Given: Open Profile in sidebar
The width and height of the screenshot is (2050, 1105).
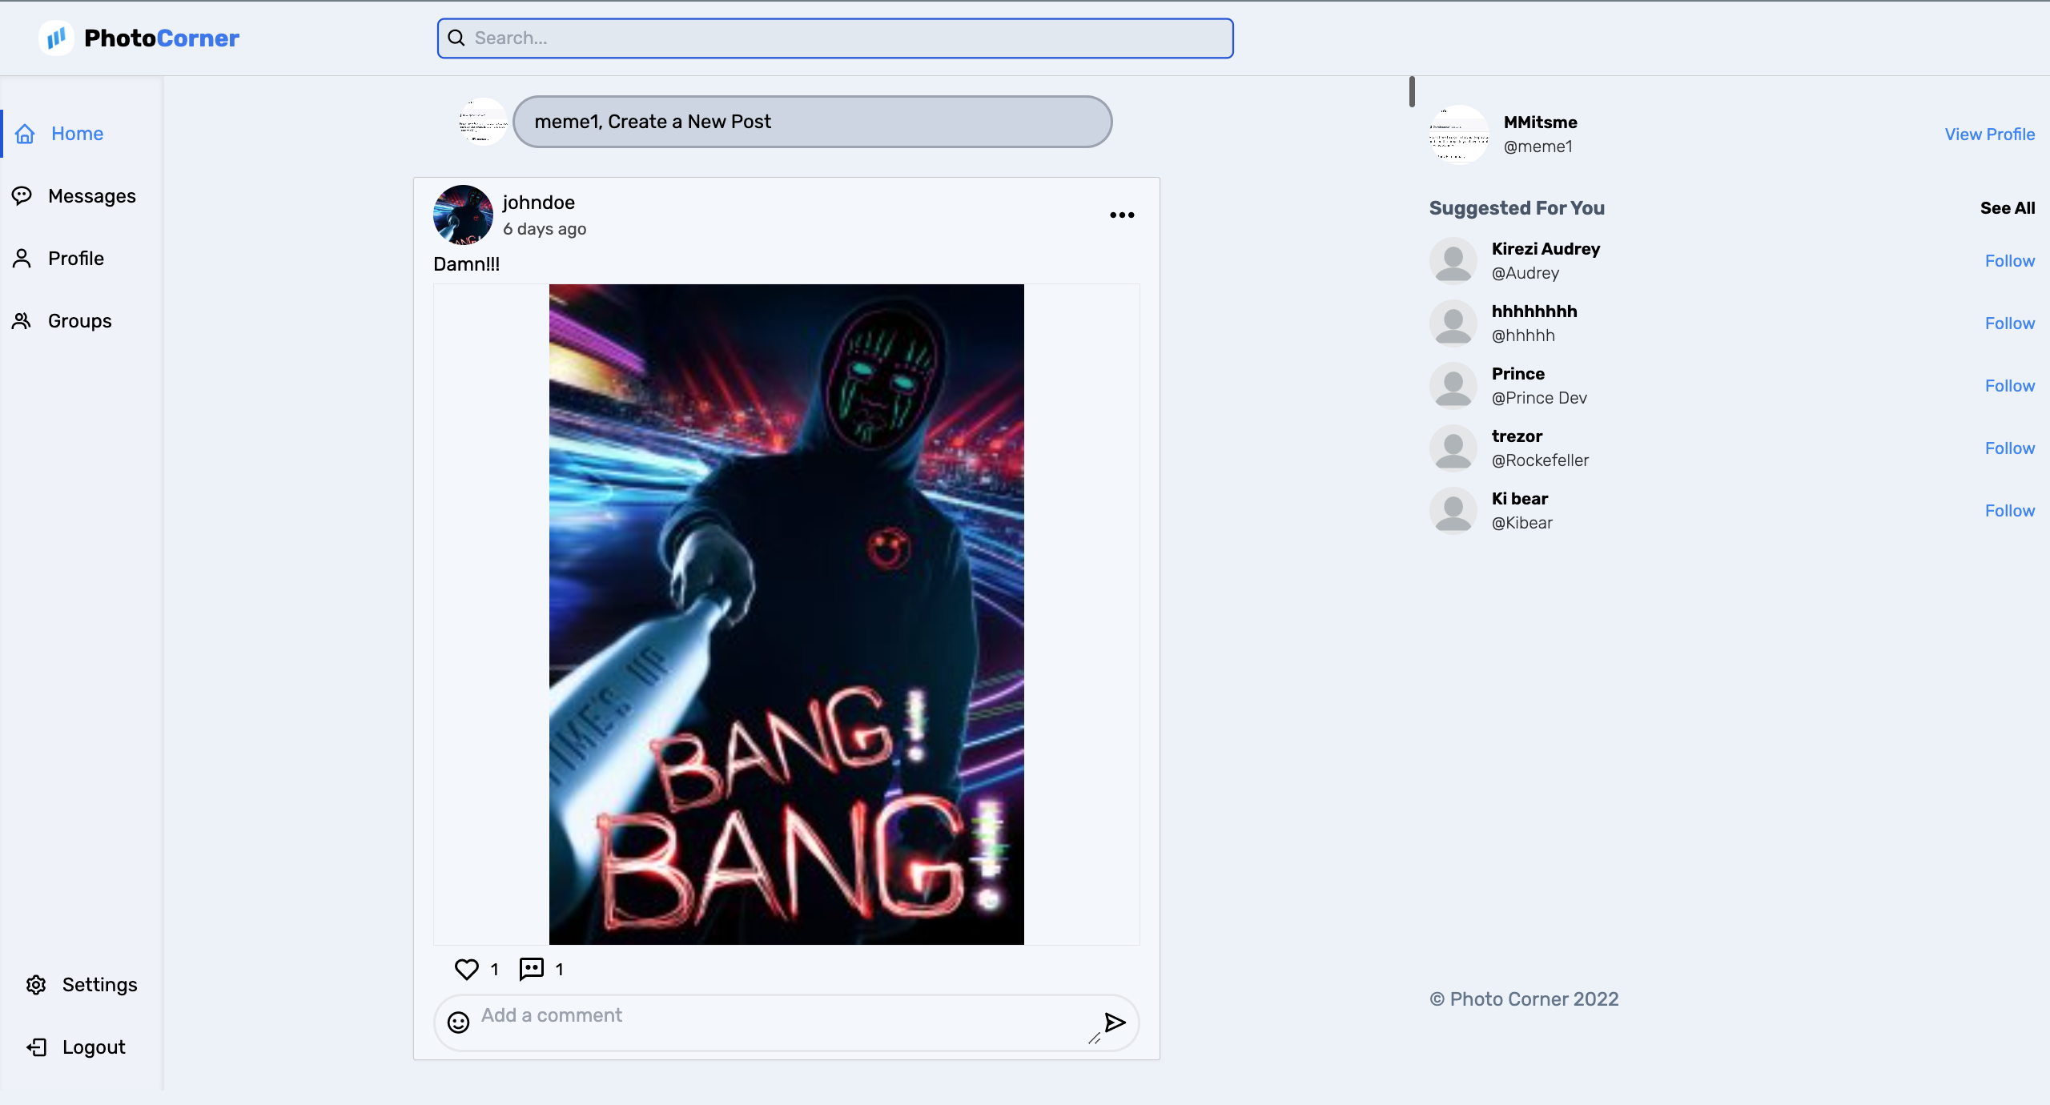Looking at the screenshot, I should coord(75,258).
